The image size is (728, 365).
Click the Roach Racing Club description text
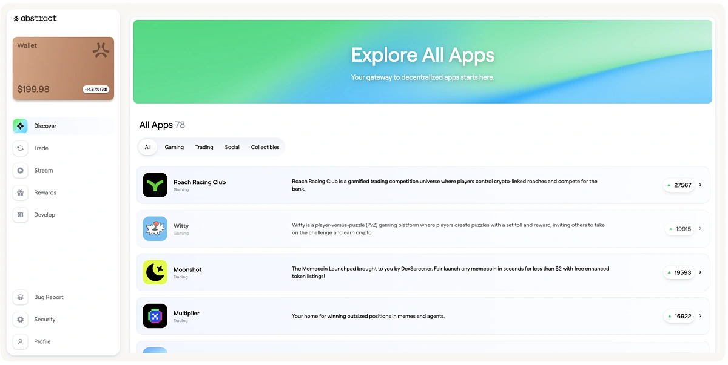tap(445, 185)
